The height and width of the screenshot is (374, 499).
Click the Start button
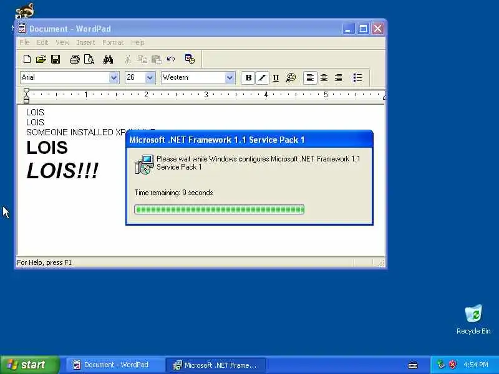pos(30,365)
